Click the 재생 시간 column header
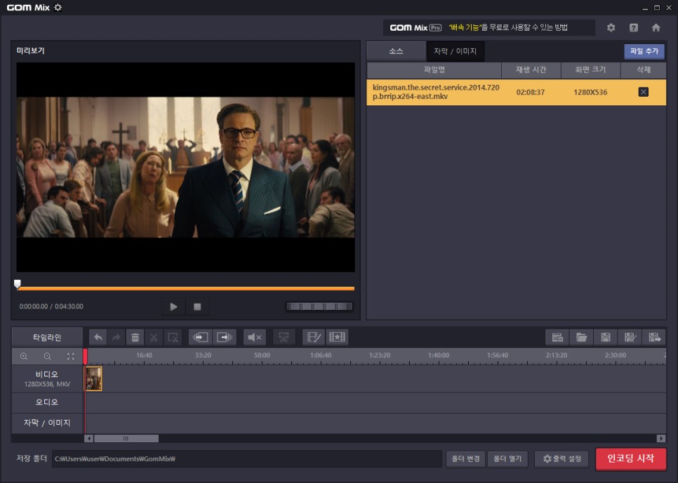Screen dimensions: 678x483 pyautogui.click(x=531, y=70)
